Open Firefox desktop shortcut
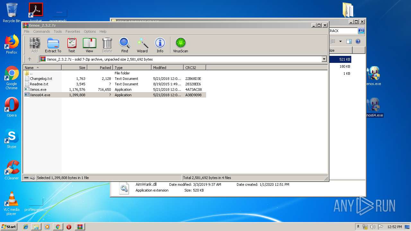 click(x=12, y=45)
